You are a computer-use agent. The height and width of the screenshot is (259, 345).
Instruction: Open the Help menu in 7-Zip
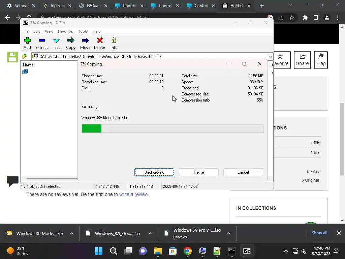click(x=96, y=31)
